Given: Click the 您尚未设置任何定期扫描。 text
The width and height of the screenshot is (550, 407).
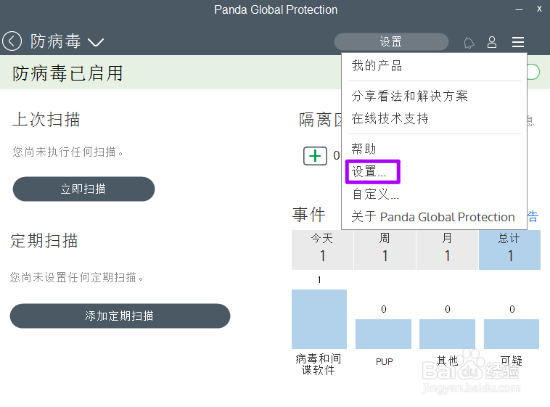Looking at the screenshot, I should [x=77, y=278].
